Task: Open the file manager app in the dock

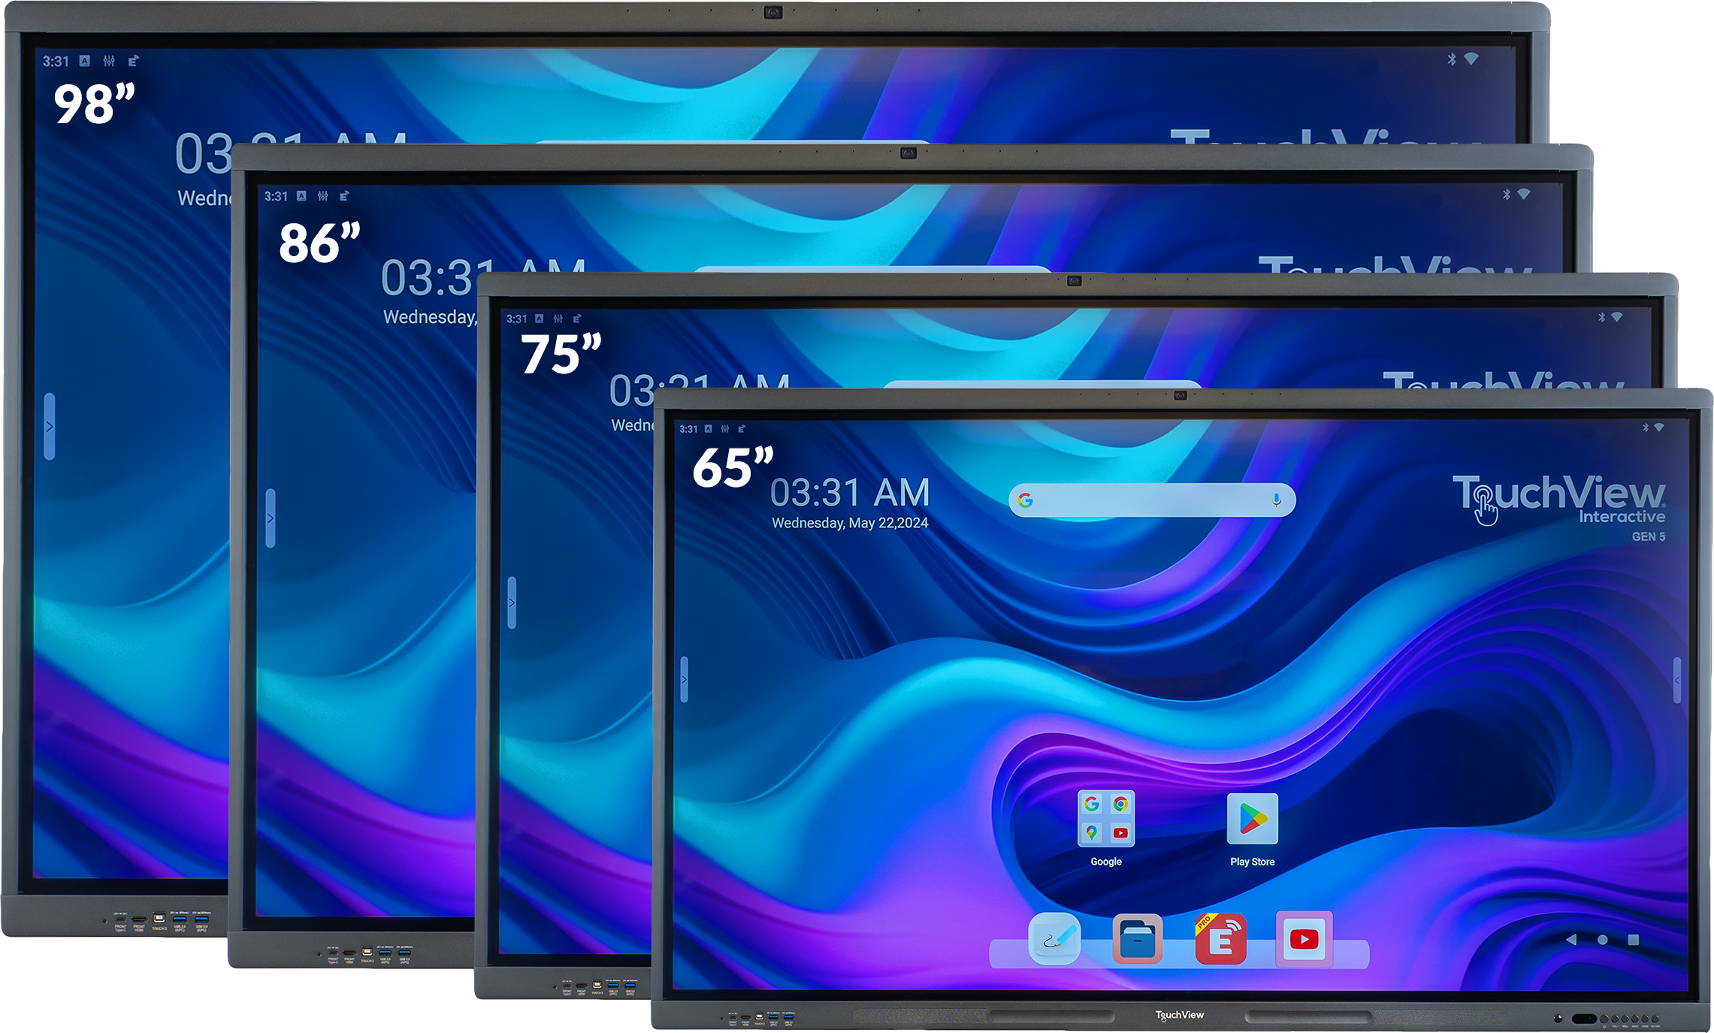Action: click(x=1138, y=939)
